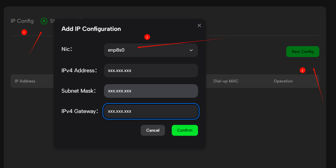
Task: Click the red step 2 marker
Action: pos(302,70)
